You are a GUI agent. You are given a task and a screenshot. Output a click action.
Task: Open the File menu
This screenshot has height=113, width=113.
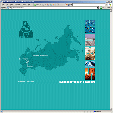click(x=3, y=5)
